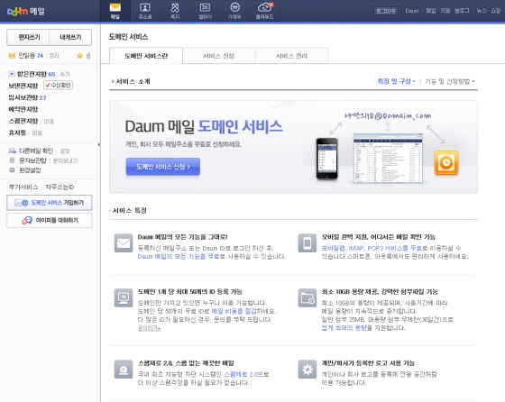Click the unread mail envelope icon

[12, 56]
